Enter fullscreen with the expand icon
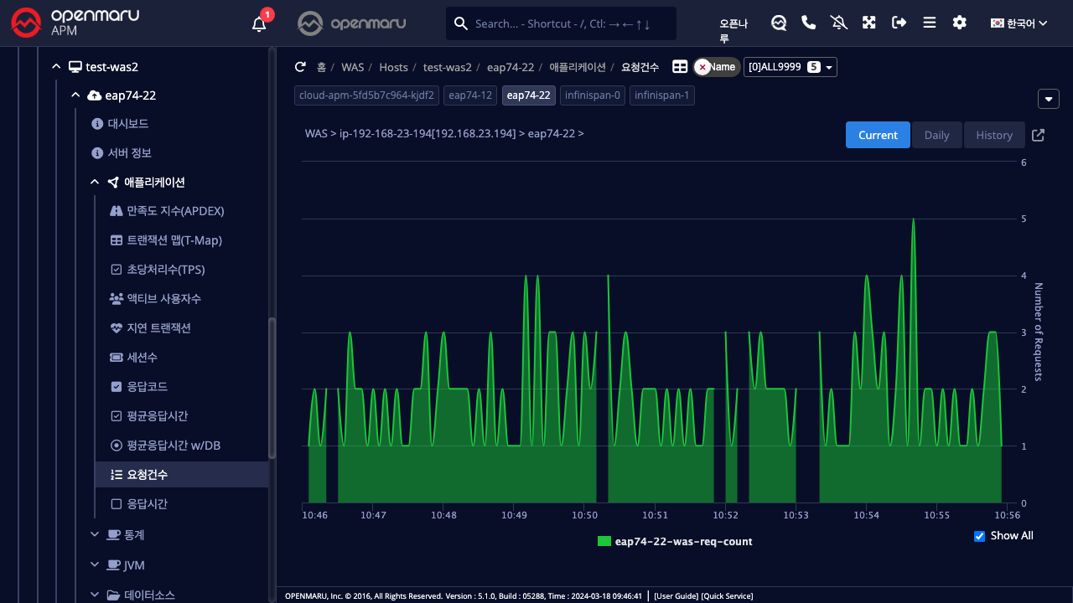 (x=869, y=23)
